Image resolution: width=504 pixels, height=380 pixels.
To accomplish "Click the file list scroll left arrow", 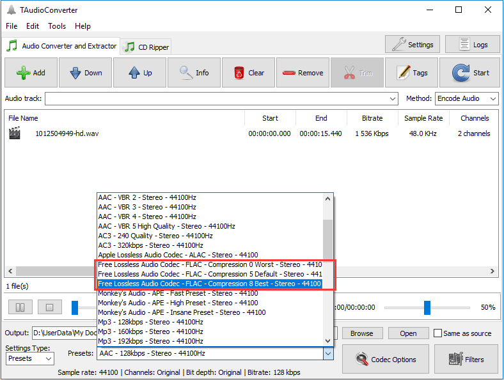I will point(10,271).
